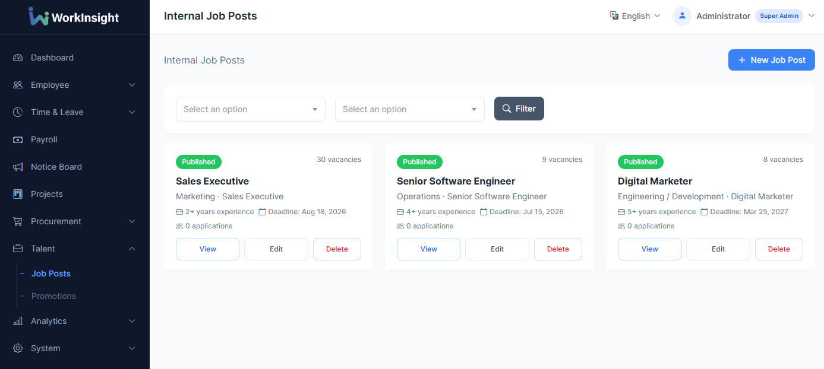
Task: Open the first filter select dropdown
Action: (250, 109)
